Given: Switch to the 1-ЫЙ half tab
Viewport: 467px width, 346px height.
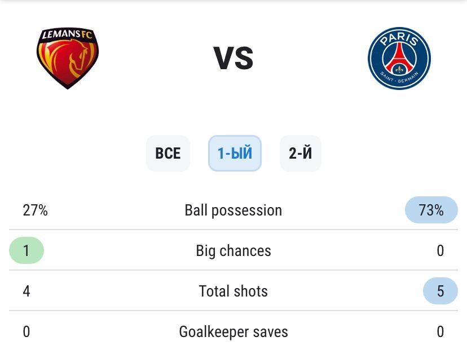Looking at the screenshot, I should click(x=235, y=153).
